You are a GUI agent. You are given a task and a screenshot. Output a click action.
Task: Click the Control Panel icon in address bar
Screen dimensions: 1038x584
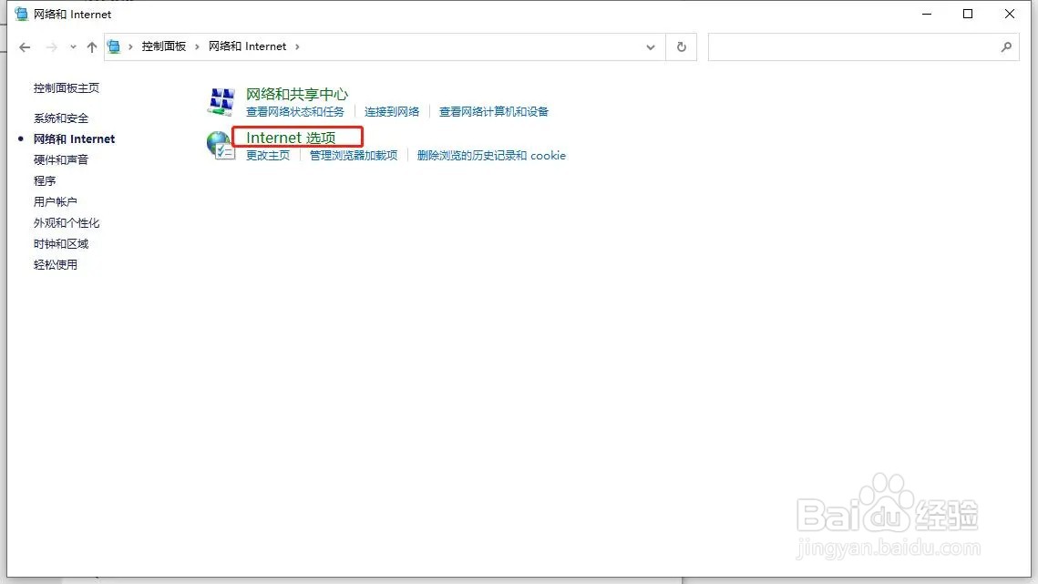pos(114,46)
